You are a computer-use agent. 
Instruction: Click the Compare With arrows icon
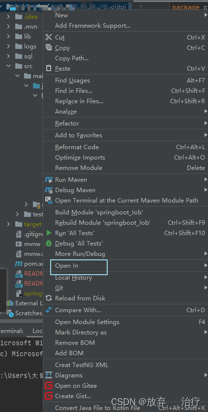(x=49, y=310)
